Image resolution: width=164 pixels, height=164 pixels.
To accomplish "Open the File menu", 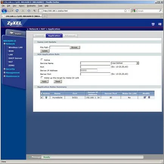I will [3, 6].
